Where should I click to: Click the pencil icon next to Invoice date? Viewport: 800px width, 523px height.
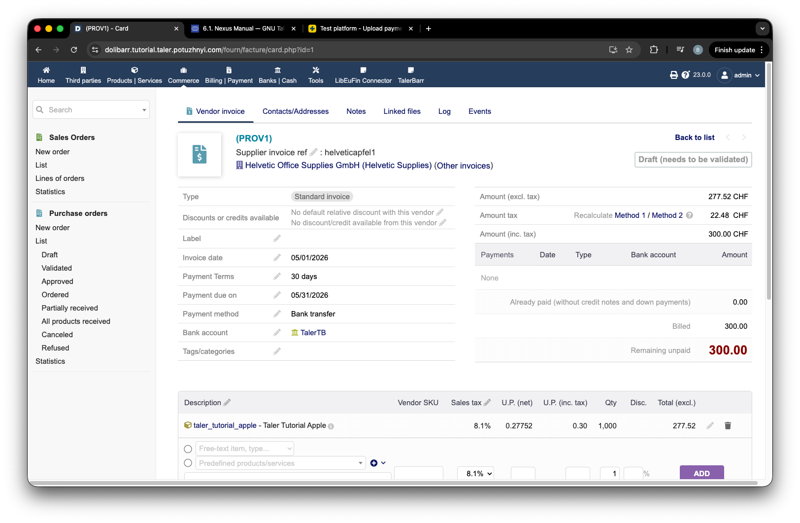click(x=277, y=257)
